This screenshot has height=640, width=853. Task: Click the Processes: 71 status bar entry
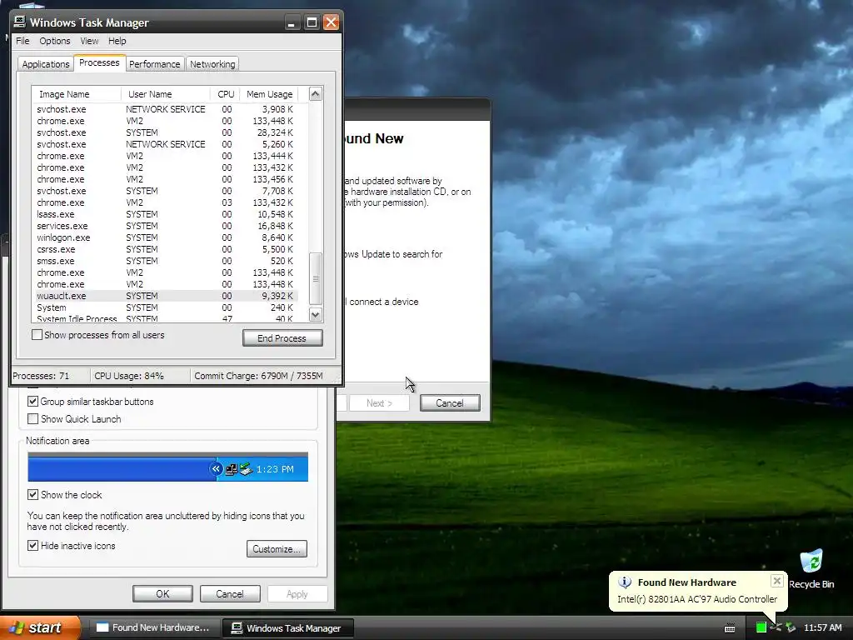(x=51, y=376)
